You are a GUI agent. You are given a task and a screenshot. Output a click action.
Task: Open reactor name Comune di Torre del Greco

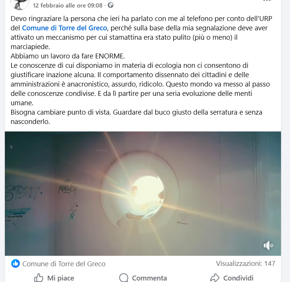[x=64, y=264]
